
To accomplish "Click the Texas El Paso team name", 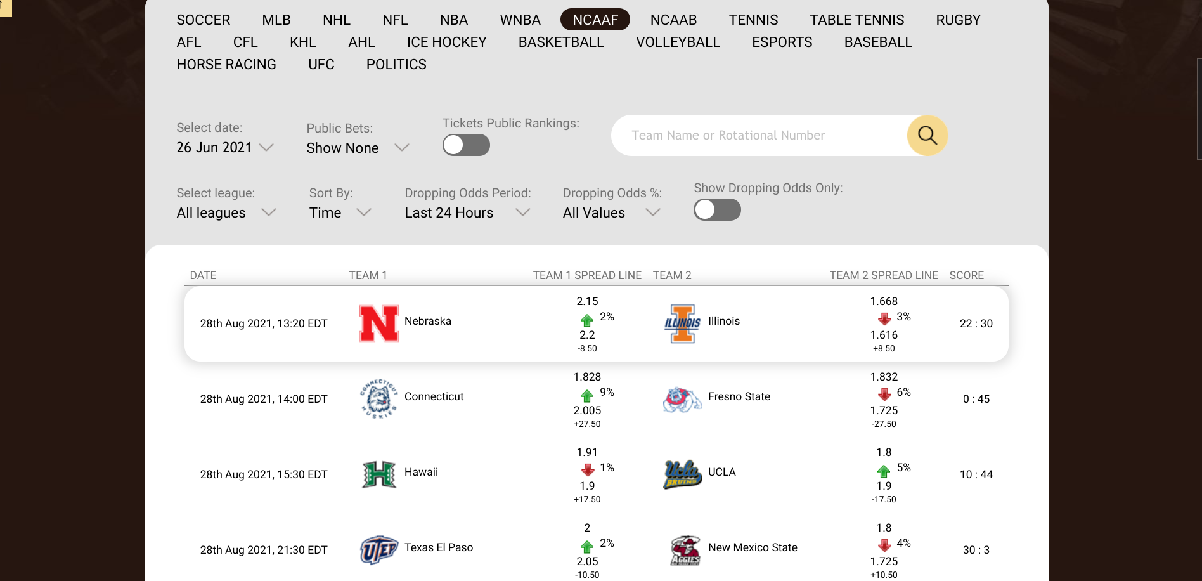I will coord(439,547).
